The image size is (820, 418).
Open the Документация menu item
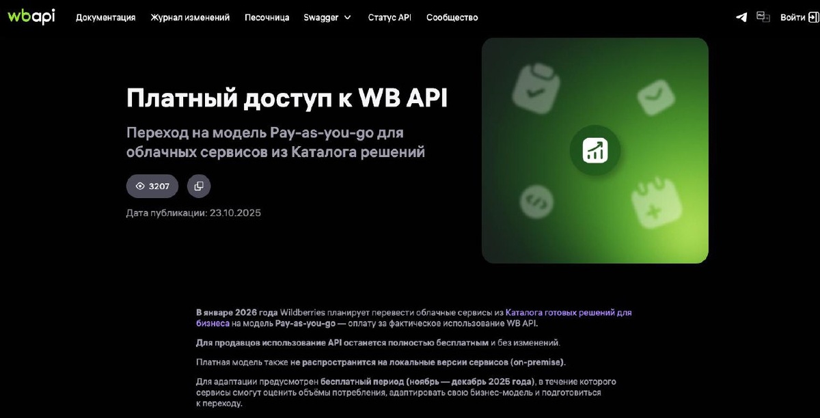point(105,17)
